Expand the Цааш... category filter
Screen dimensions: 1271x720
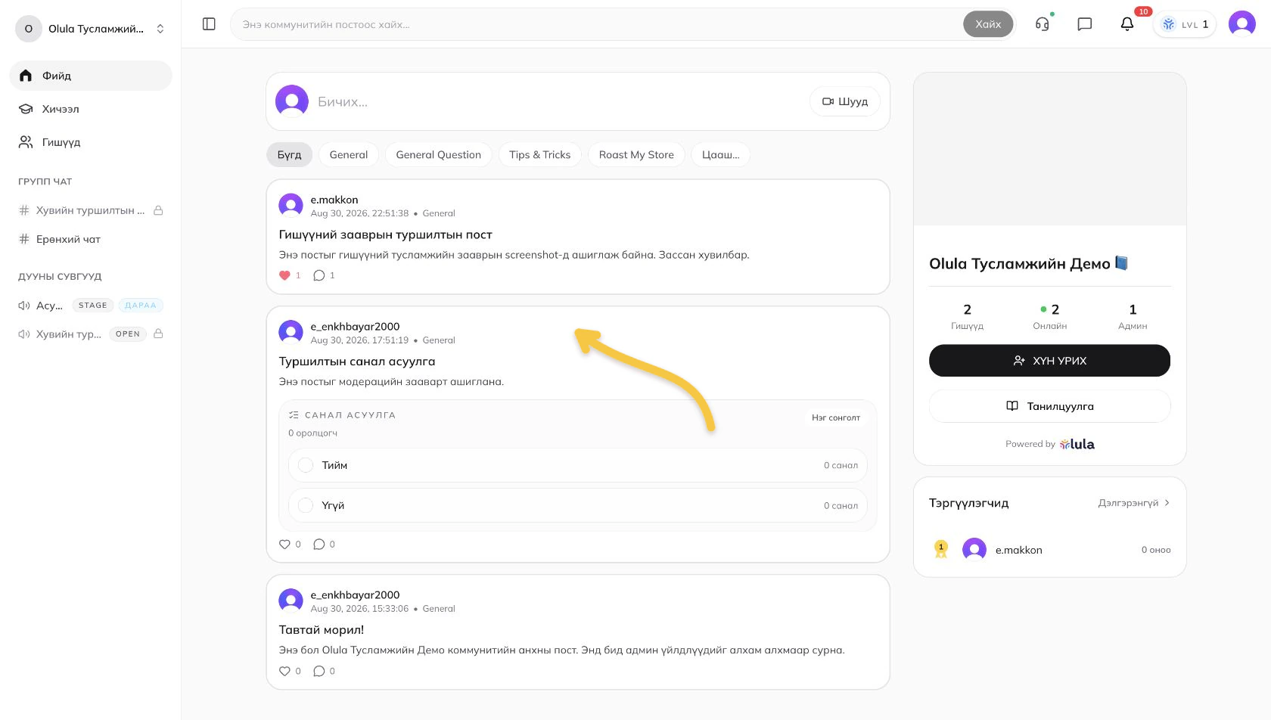[721, 154]
